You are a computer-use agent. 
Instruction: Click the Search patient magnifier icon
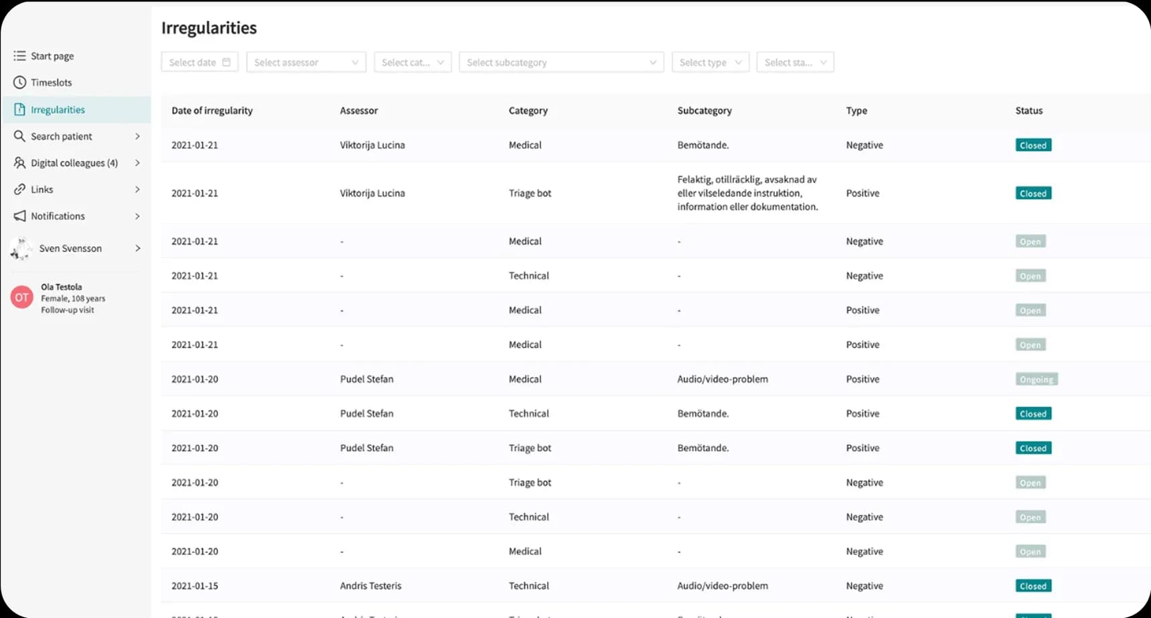click(x=19, y=136)
